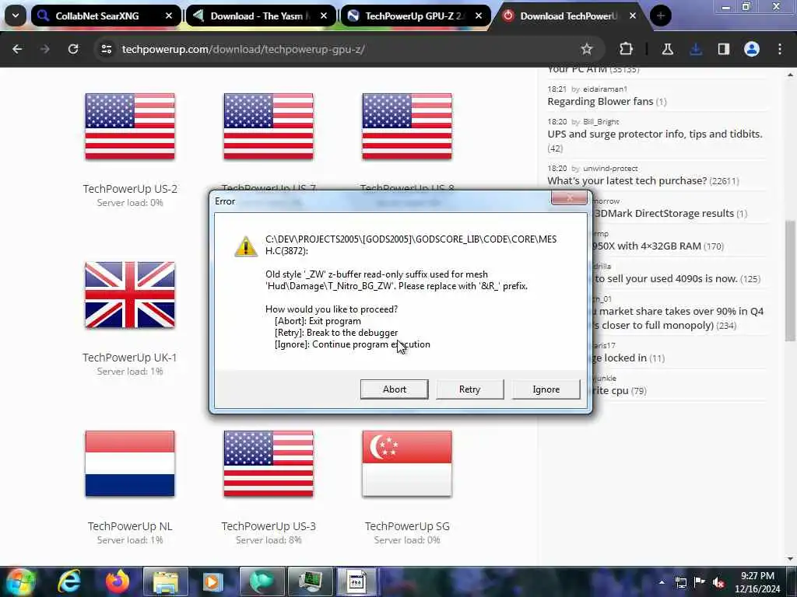Go forward to the next page
Viewport: 797px width, 597px height.
44,49
